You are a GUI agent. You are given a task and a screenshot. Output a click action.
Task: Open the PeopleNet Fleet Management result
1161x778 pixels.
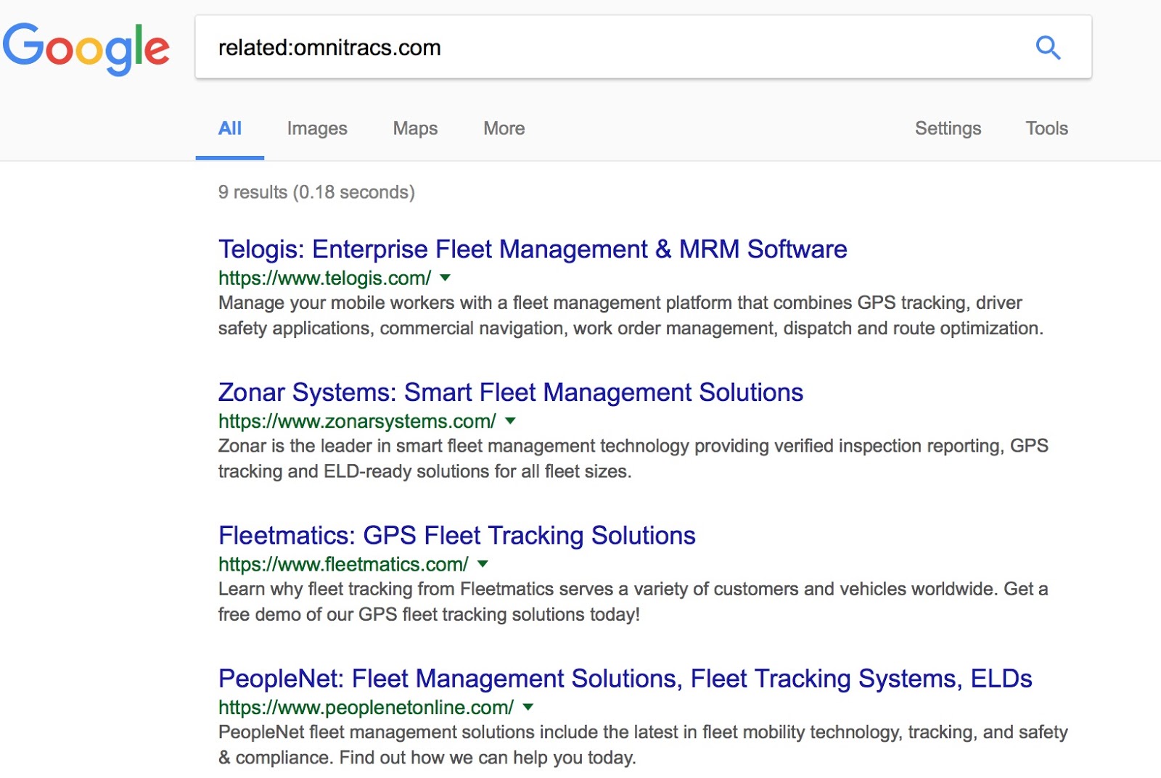(625, 679)
